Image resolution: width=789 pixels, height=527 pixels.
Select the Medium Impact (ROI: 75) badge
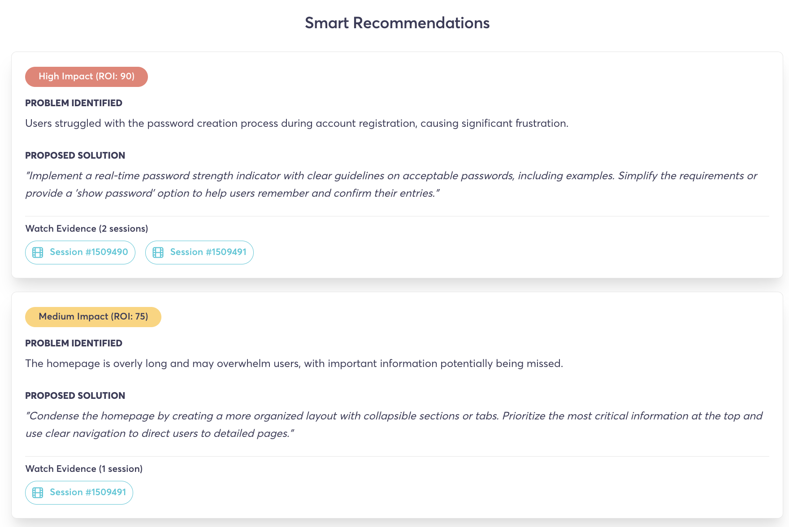click(93, 316)
